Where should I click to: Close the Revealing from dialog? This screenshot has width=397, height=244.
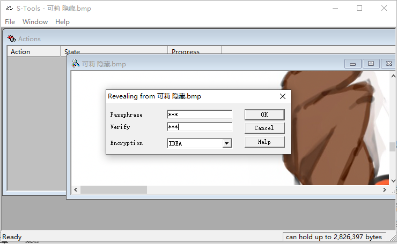(x=283, y=96)
